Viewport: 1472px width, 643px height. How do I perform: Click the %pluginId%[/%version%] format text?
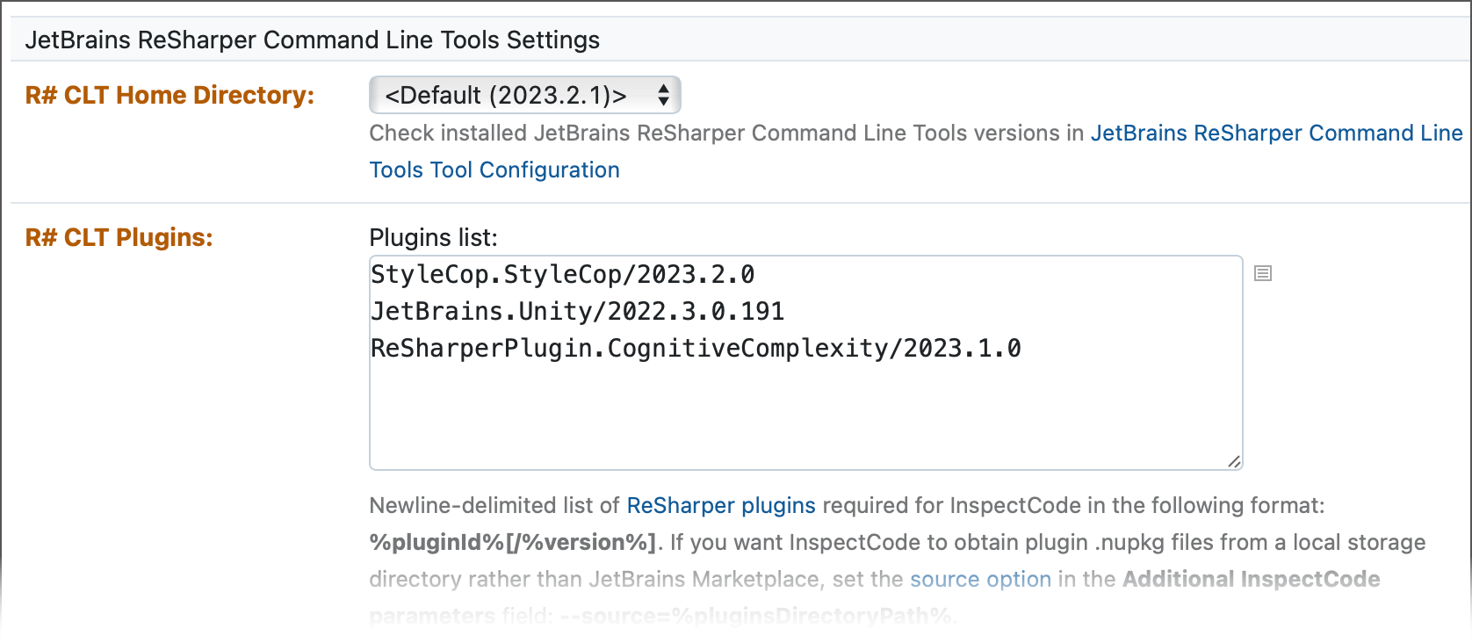pyautogui.click(x=512, y=543)
